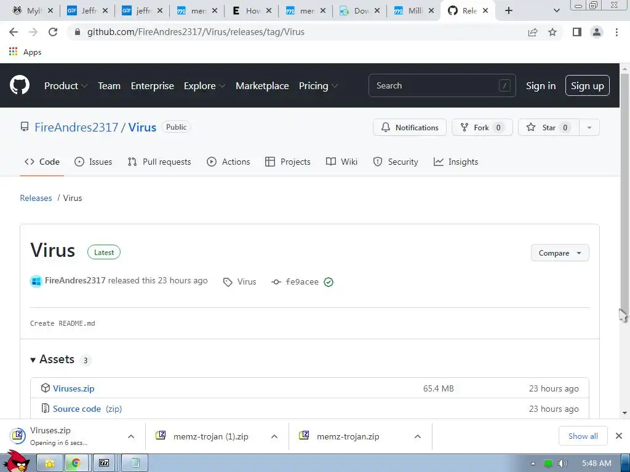This screenshot has height=472, width=630.
Task: Collapse the Assets section
Action: [52, 359]
